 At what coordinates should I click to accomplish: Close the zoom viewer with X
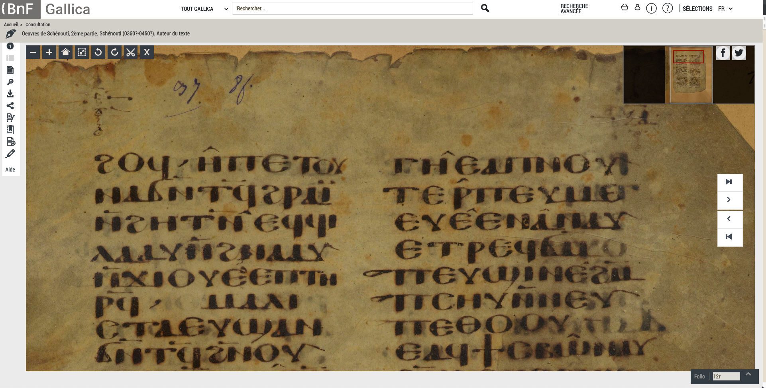pyautogui.click(x=147, y=52)
